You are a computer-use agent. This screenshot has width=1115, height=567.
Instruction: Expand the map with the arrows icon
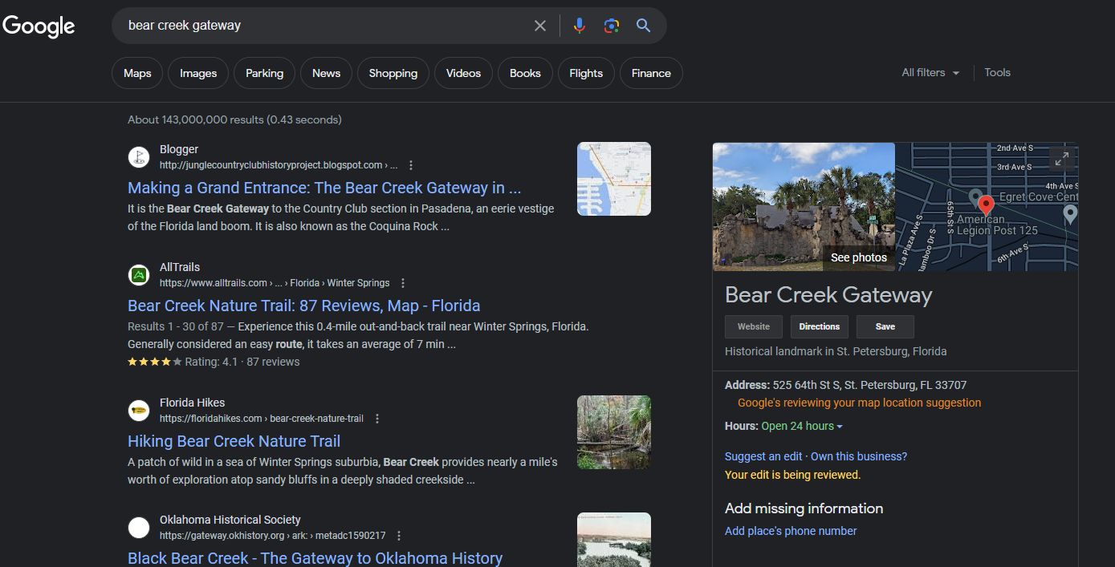pyautogui.click(x=1062, y=159)
